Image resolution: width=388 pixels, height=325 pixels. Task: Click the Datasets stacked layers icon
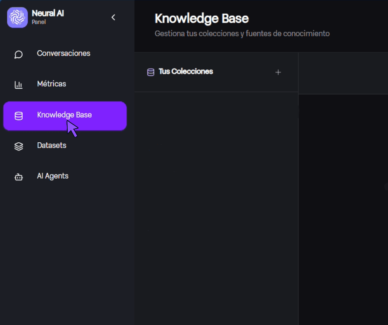pos(19,146)
